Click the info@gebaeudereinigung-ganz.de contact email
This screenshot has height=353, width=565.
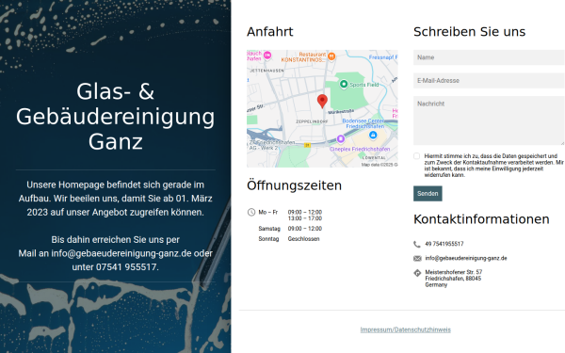466,258
